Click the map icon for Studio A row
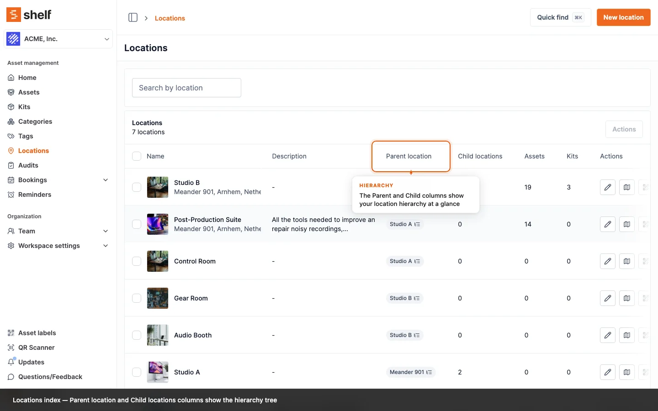The width and height of the screenshot is (658, 411). (626, 372)
